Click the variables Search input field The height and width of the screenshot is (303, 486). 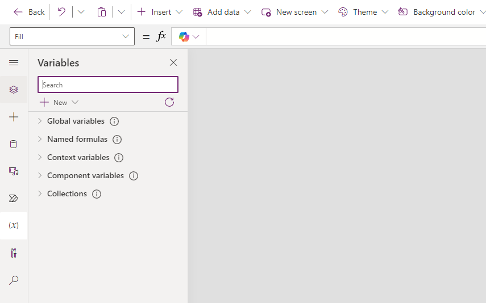tap(108, 85)
